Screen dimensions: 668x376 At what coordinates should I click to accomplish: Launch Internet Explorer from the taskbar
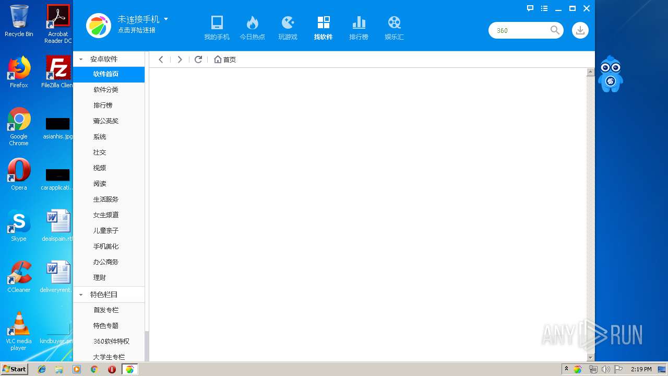click(42, 369)
